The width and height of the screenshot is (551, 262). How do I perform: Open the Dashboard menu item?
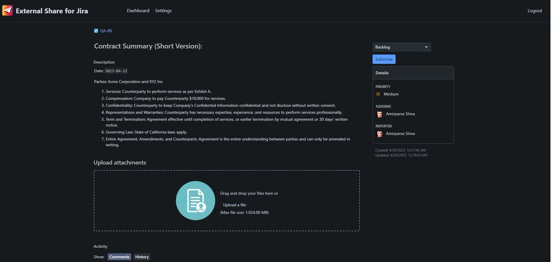click(138, 11)
